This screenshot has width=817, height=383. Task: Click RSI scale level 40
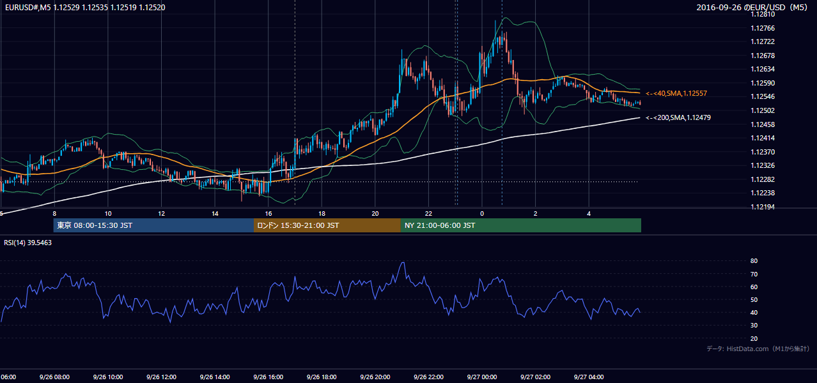(x=754, y=312)
